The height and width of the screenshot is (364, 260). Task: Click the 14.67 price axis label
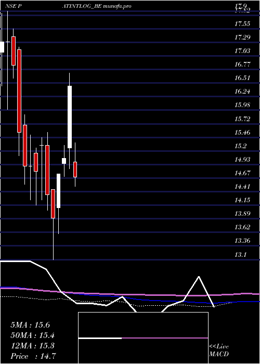click(242, 173)
